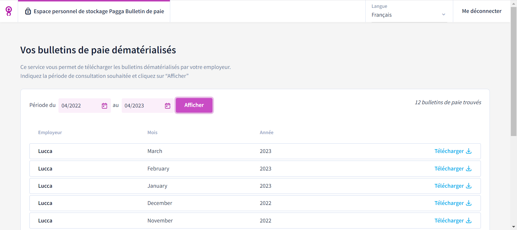Click the scrollbar up arrow
Screen dimensions: 517x230
(514, 4)
